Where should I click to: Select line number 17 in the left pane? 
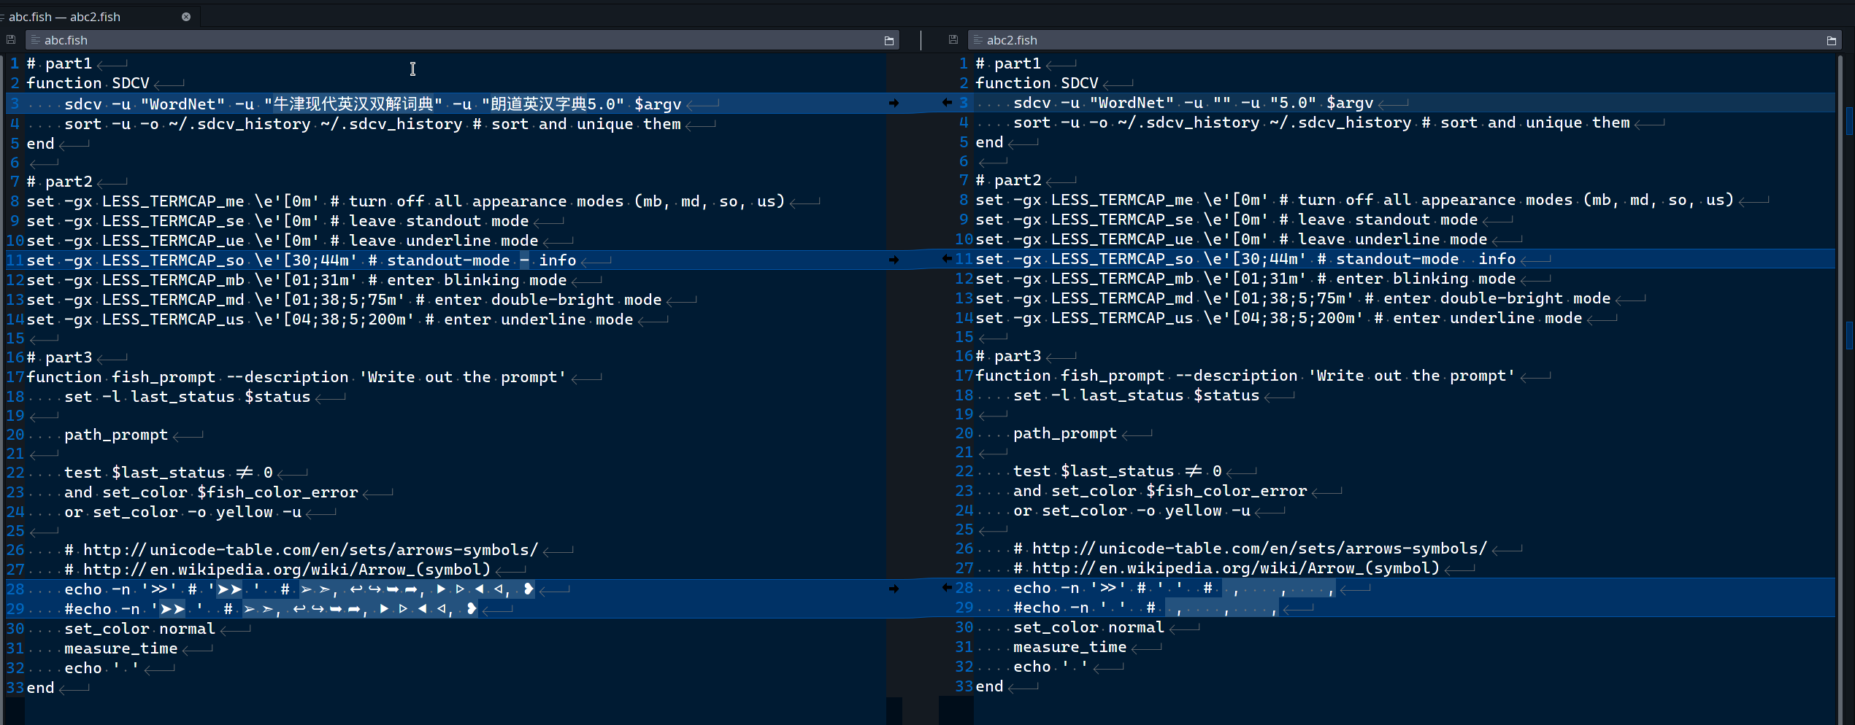point(14,376)
